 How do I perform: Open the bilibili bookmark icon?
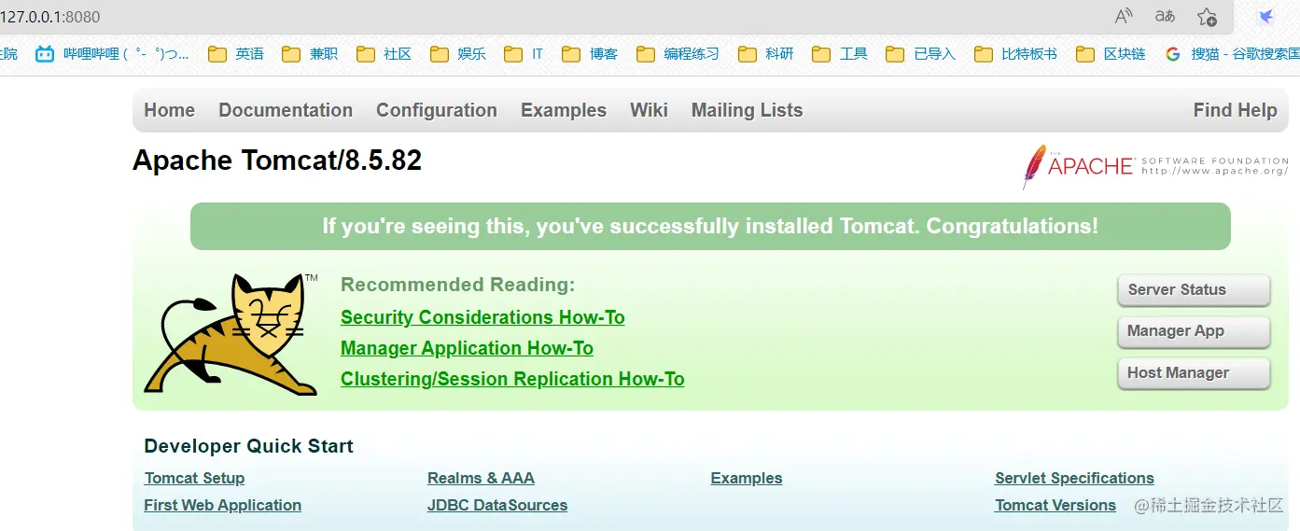(x=45, y=54)
